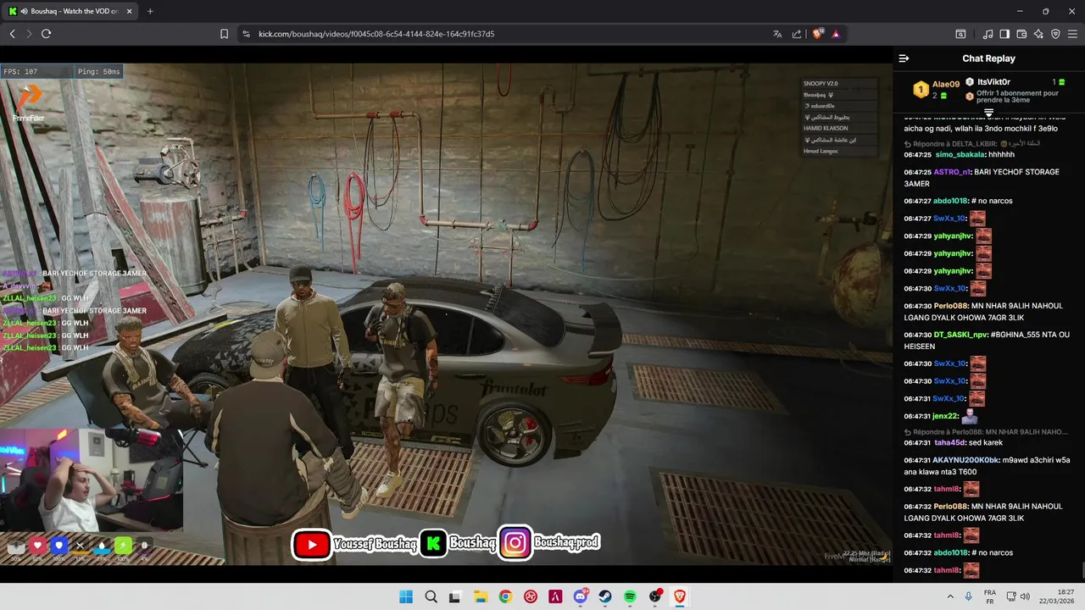Click the Brave icon on the taskbar
This screenshot has height=610, width=1085.
coord(680,596)
